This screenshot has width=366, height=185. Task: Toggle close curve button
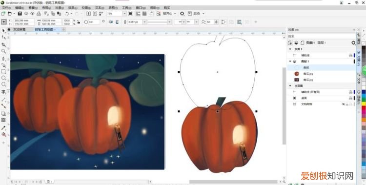click(224, 22)
